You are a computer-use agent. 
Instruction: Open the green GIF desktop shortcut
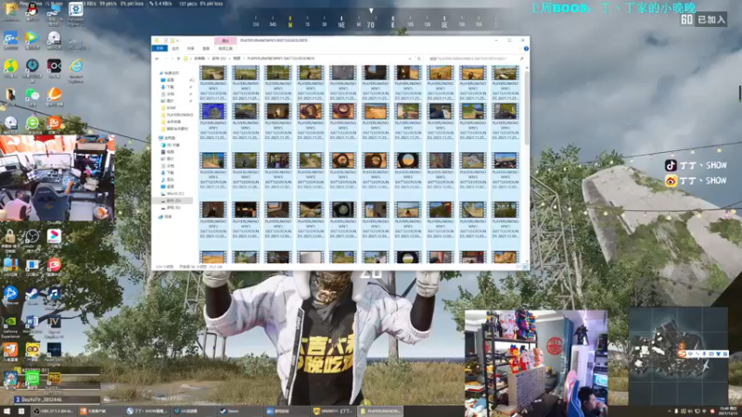point(32,378)
